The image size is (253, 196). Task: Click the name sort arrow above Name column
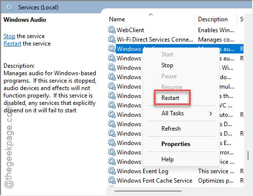pos(151,14)
